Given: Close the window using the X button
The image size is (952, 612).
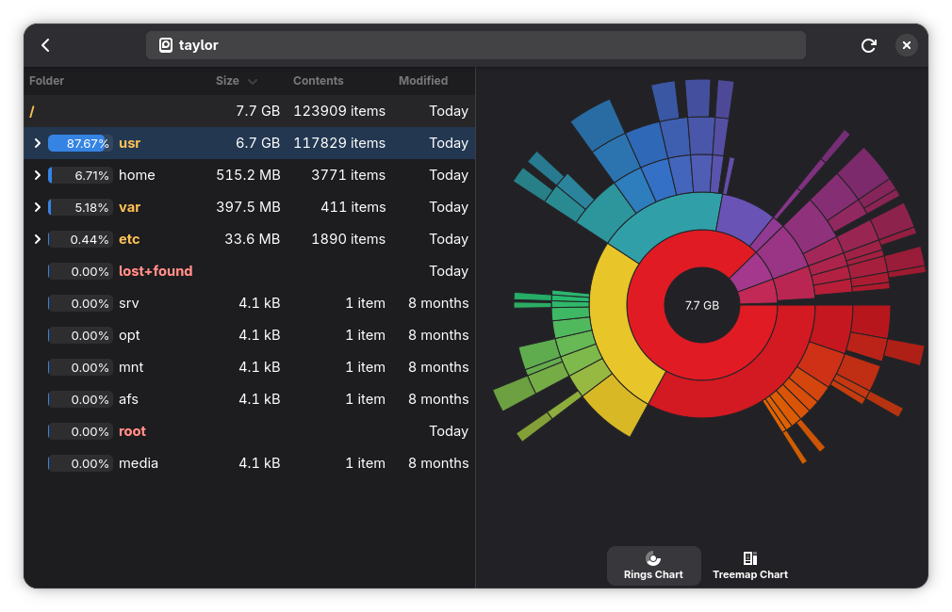Looking at the screenshot, I should [907, 45].
